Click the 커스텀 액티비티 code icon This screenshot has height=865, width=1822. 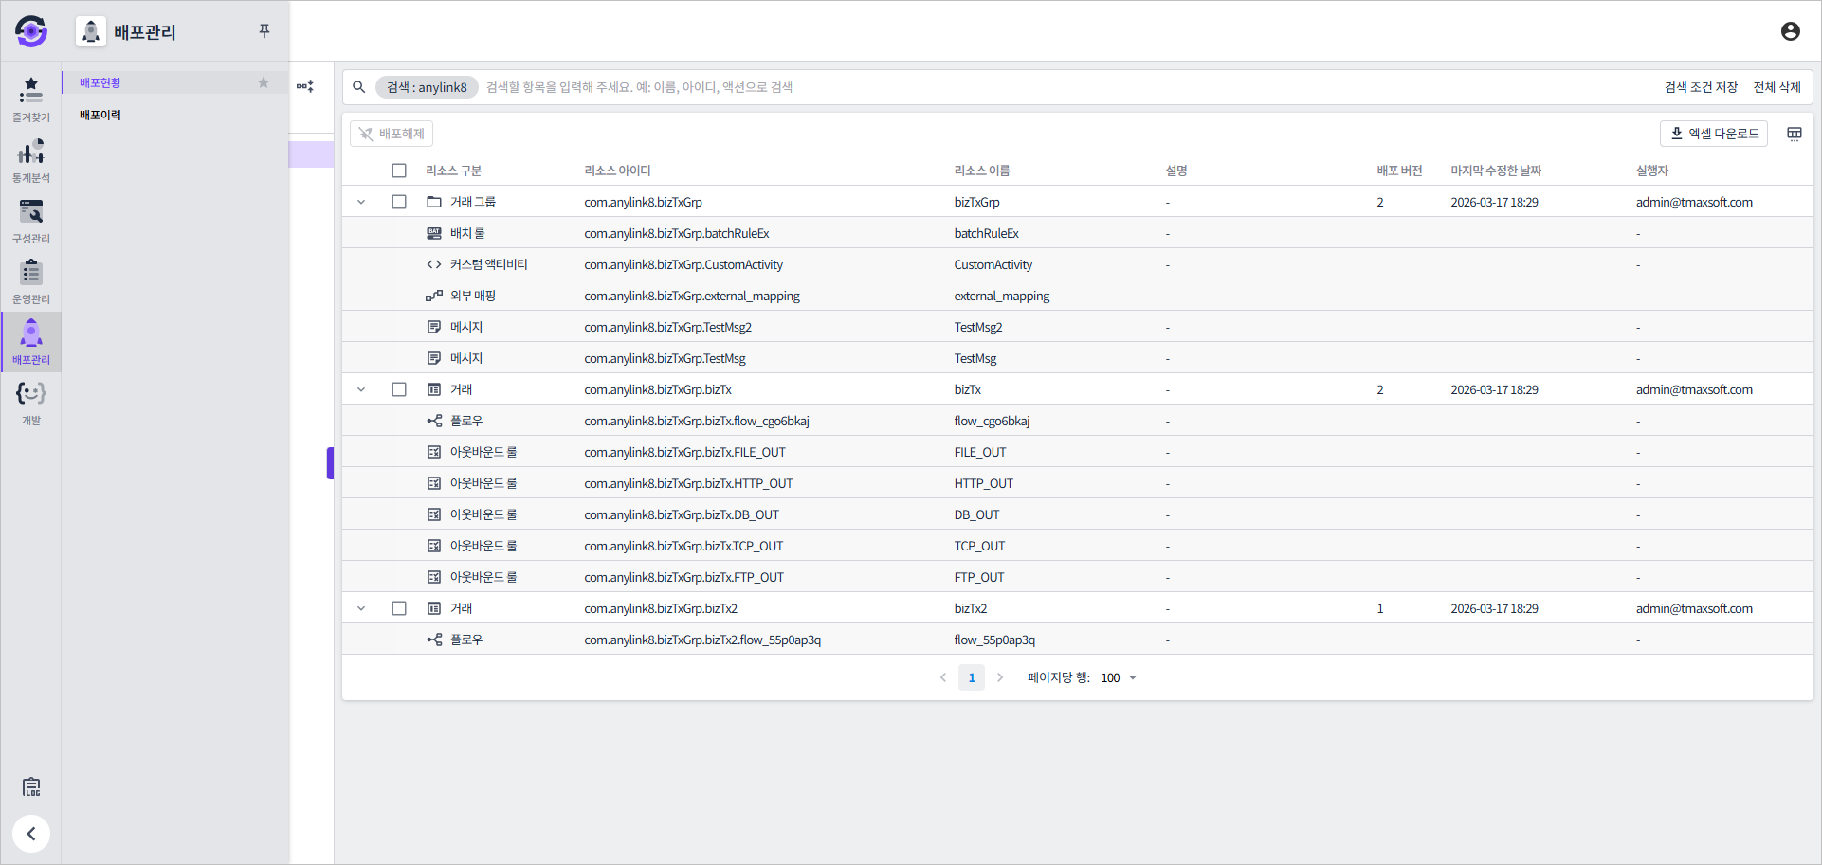pyautogui.click(x=434, y=264)
